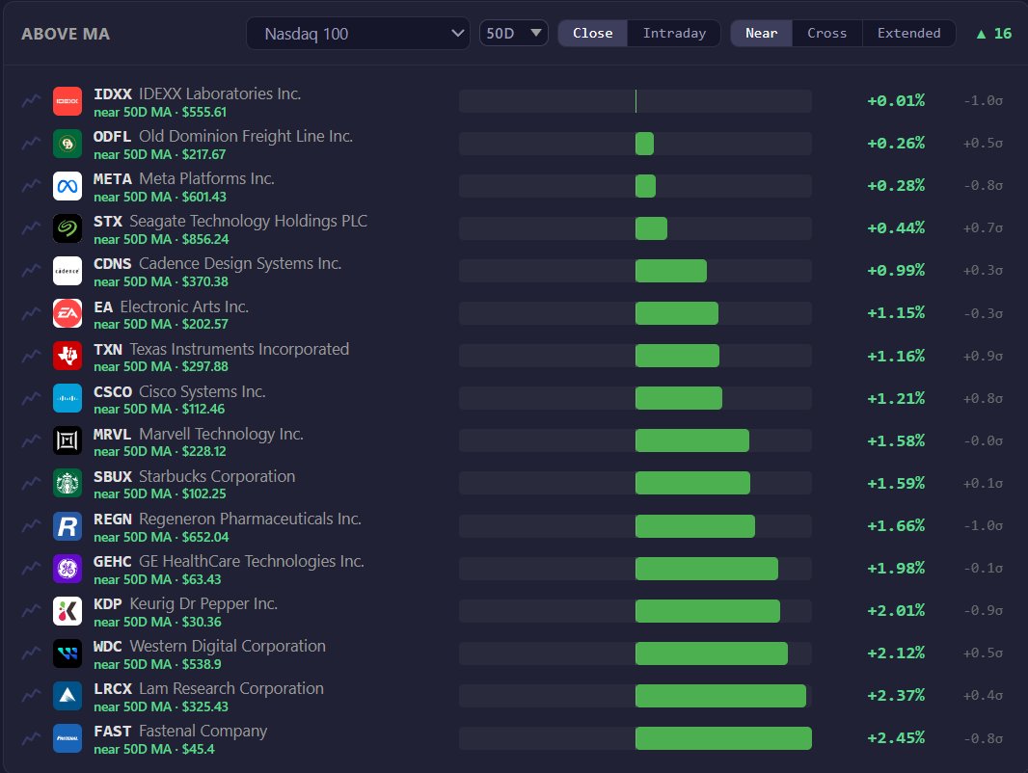Click near 50D MA $297.88 text
Viewport: 1028px width, 773px height.
click(x=161, y=367)
